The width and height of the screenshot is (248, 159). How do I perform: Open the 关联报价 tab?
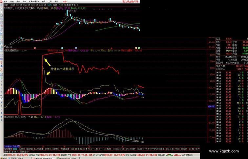[x=24, y=152]
